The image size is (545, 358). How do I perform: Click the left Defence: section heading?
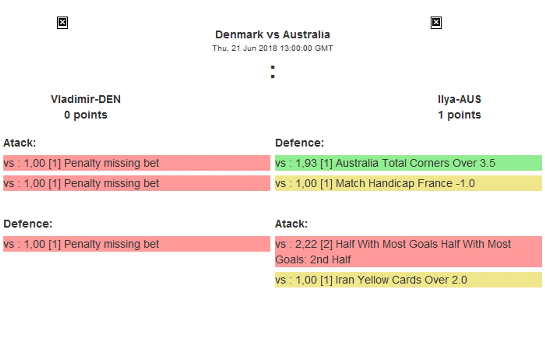pos(28,224)
